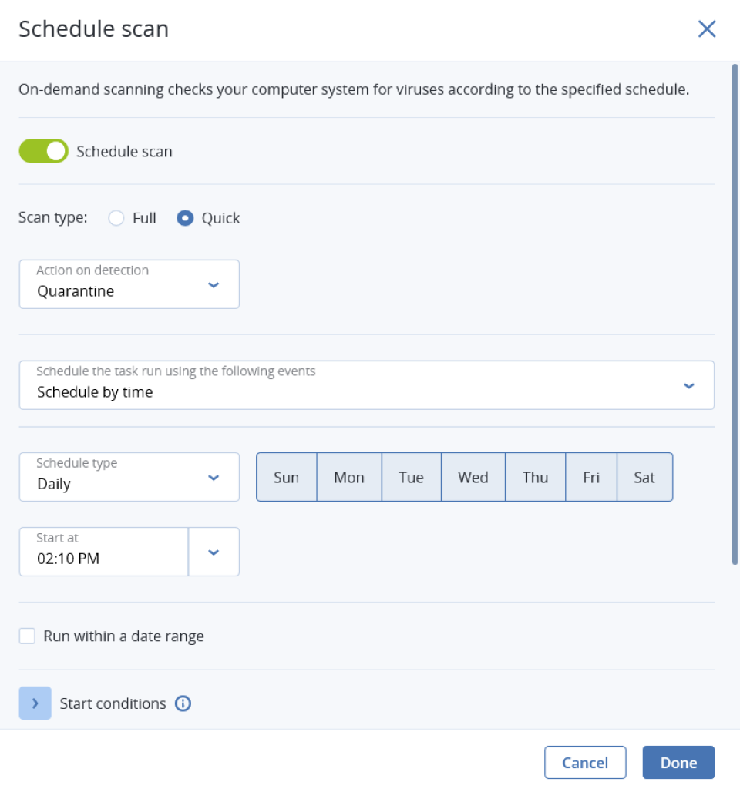Select the Full scan type

(x=116, y=218)
